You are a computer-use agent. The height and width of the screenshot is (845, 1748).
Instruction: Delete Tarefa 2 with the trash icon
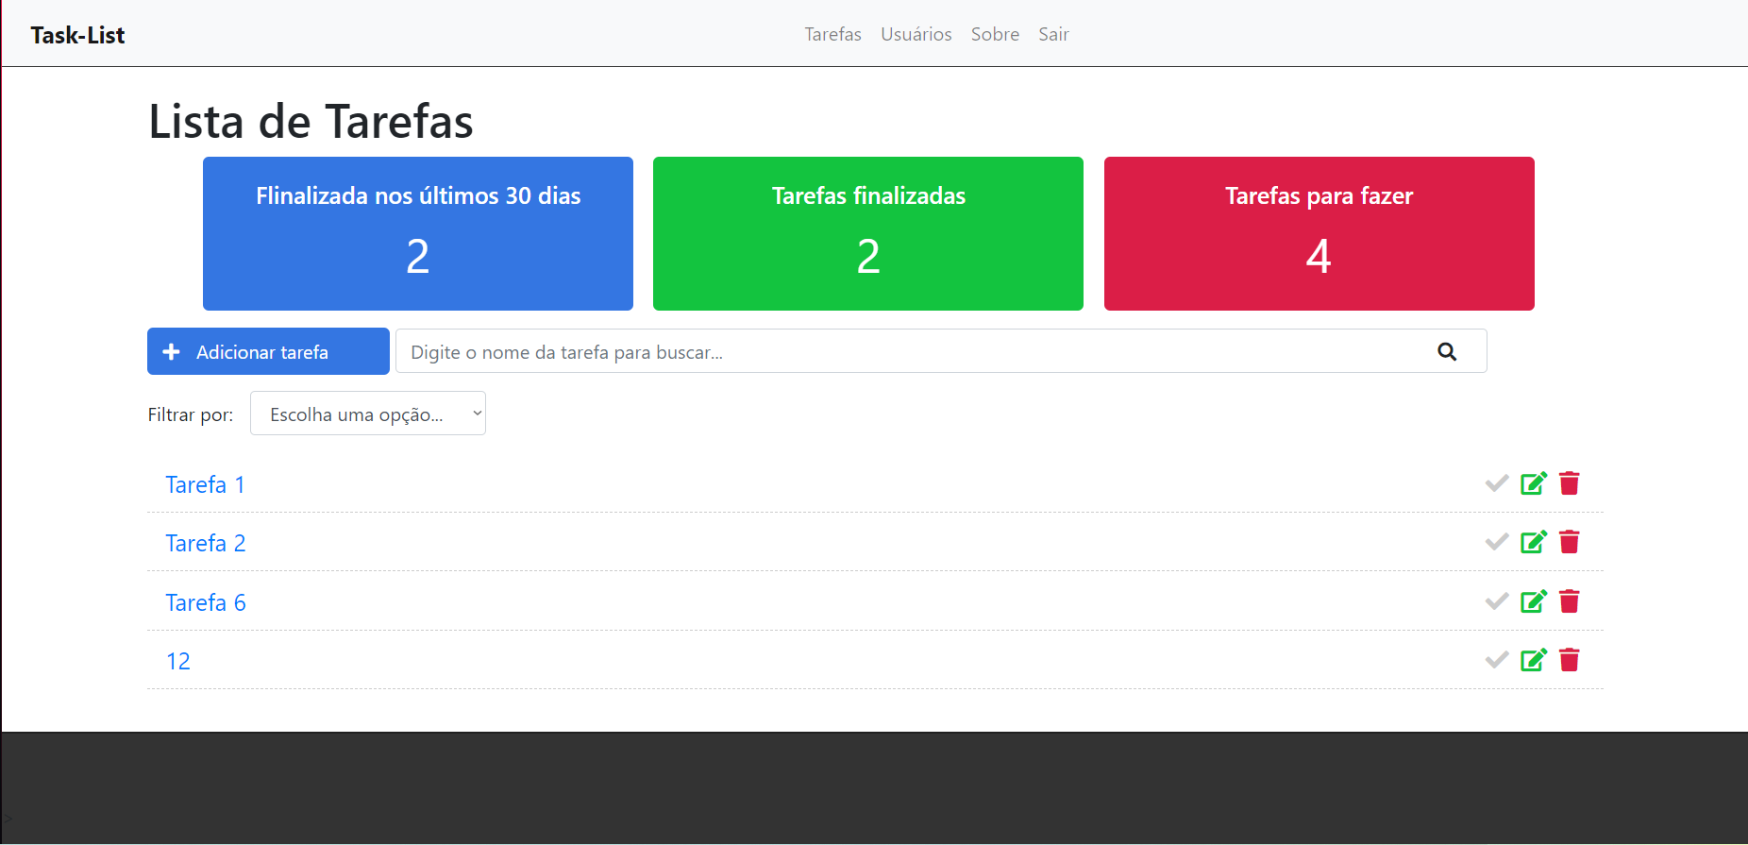pos(1570,542)
